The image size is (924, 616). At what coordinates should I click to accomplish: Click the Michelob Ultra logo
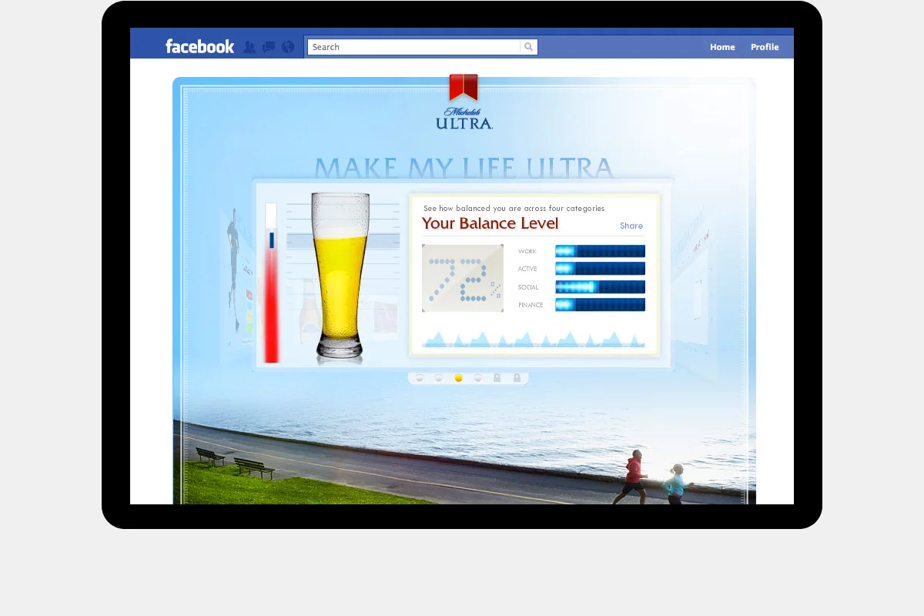coord(464,118)
